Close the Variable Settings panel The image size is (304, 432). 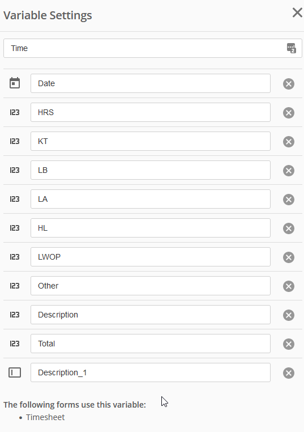297,12
